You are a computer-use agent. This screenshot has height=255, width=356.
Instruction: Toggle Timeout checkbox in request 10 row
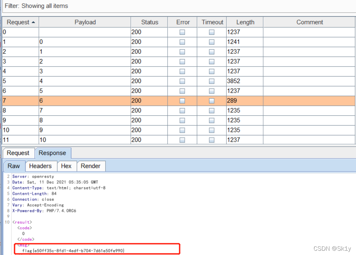click(212, 130)
